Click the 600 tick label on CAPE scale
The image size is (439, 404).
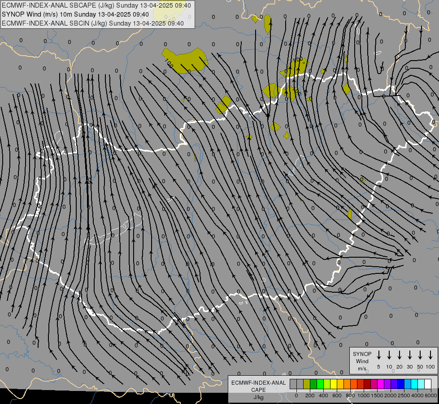point(337,395)
